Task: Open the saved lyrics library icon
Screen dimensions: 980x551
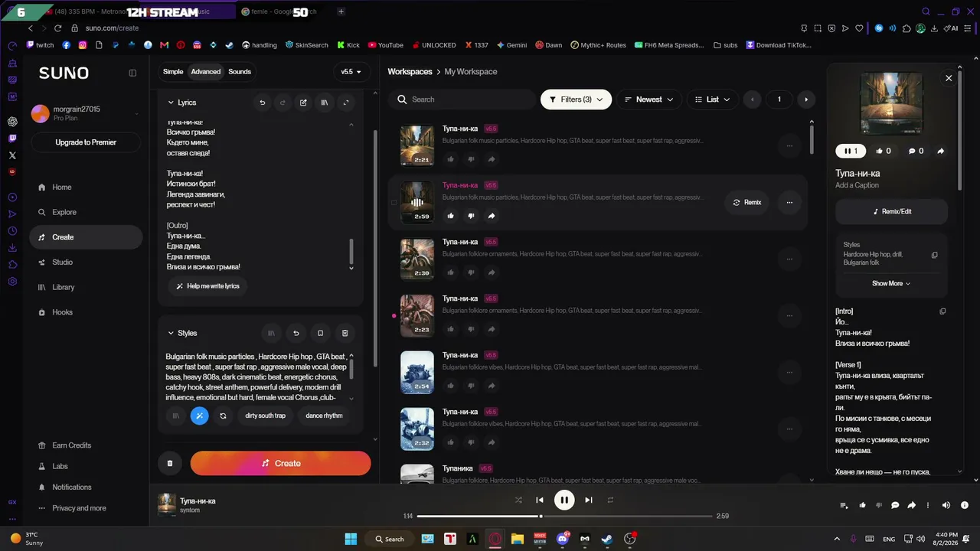Action: click(x=325, y=103)
